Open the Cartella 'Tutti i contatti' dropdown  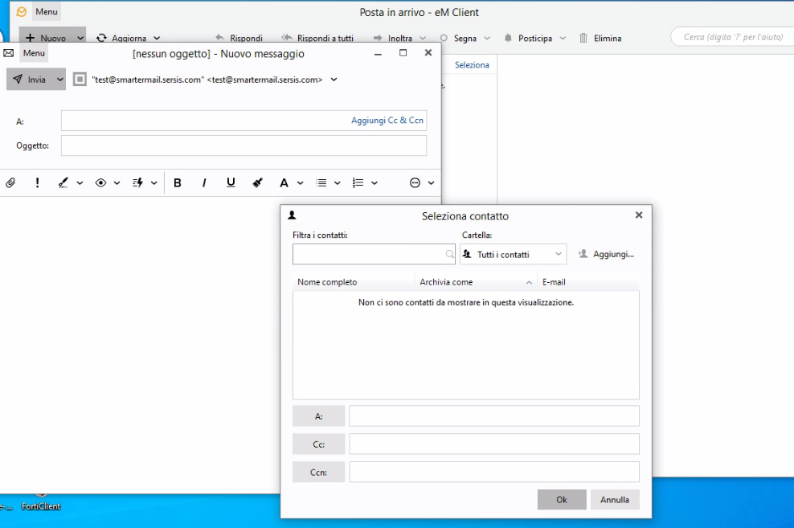[x=513, y=255]
